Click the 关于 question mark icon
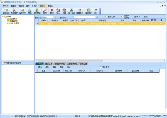Screen dimensions: 167x118 96,11
